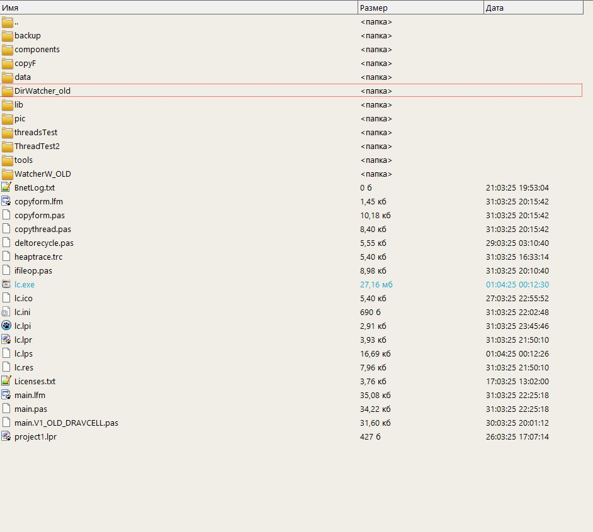The image size is (593, 532).
Task: Sort files by the Дата column header
Action: [533, 8]
